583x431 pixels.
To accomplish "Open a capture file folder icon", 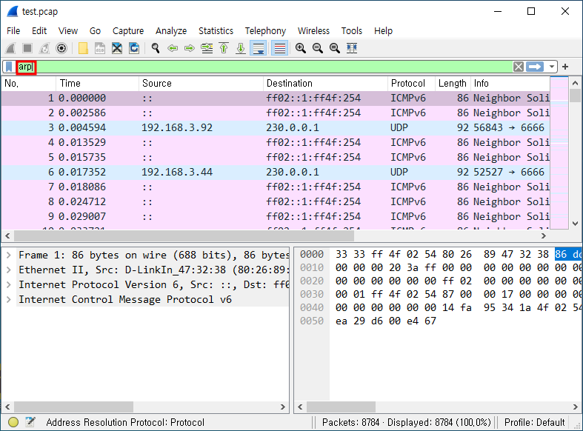I will click(x=83, y=48).
